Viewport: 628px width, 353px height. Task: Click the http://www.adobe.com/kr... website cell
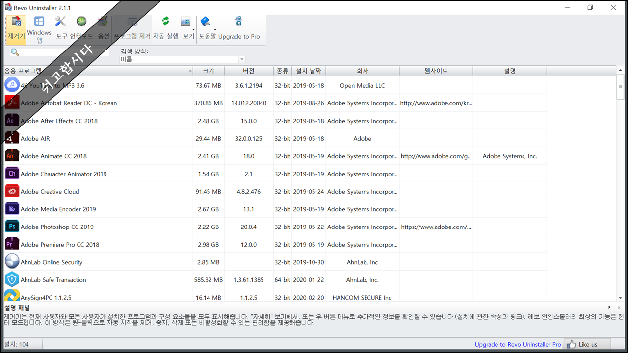(x=436, y=103)
